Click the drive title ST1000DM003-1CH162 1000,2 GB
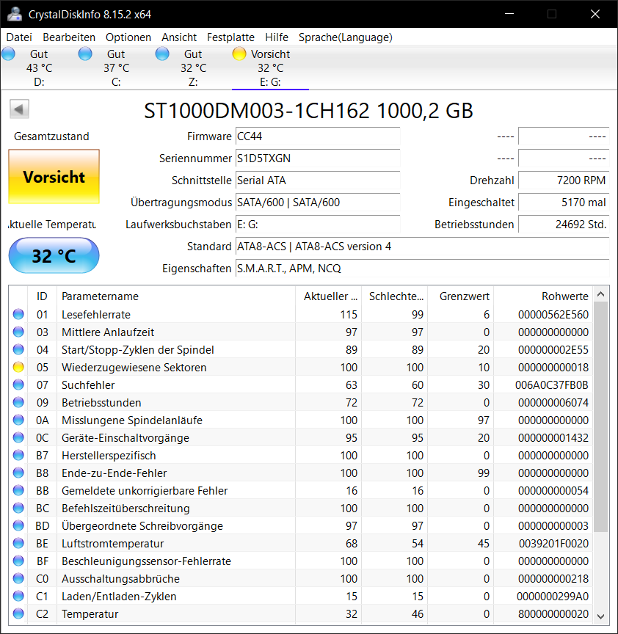 tap(308, 110)
